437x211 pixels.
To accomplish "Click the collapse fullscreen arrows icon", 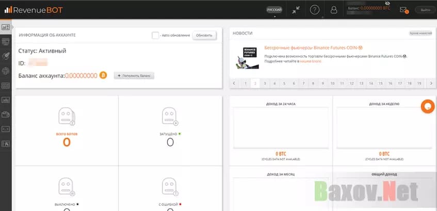I will (296, 10).
